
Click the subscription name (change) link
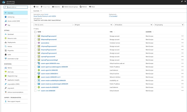[46, 14]
